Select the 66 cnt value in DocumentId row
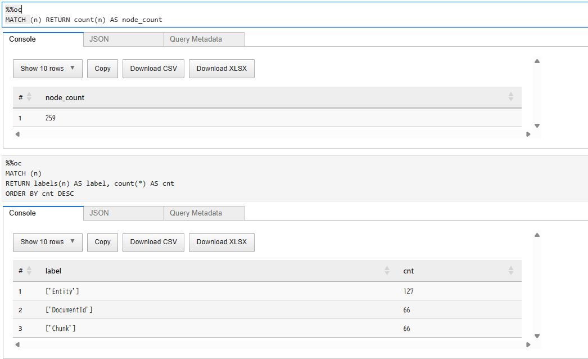The height and width of the screenshot is (359, 588). tap(406, 310)
